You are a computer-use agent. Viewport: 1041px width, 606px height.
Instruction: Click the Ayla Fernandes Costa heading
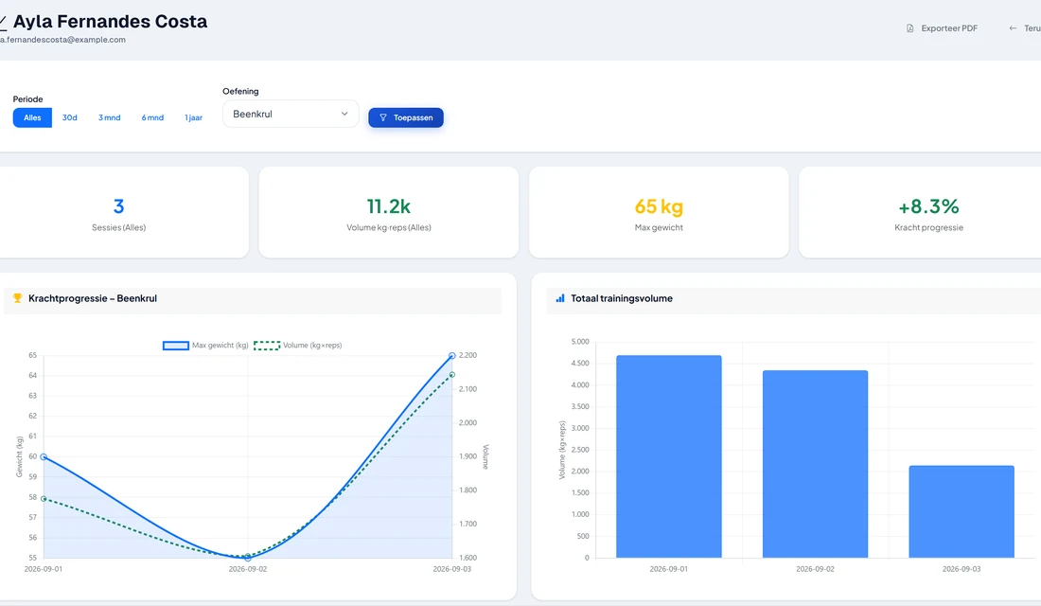110,21
